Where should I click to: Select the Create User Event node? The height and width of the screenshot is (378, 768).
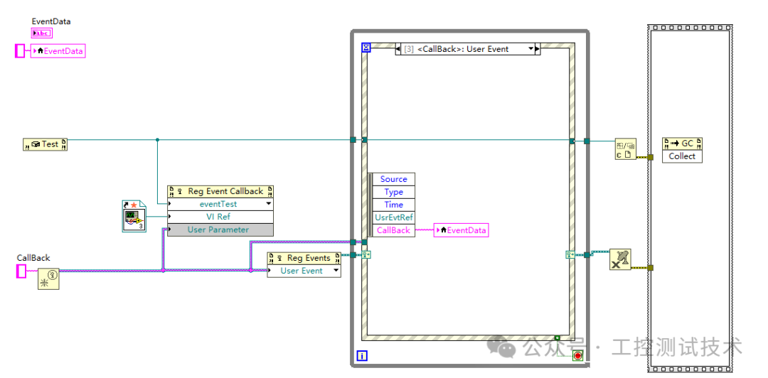[48, 279]
